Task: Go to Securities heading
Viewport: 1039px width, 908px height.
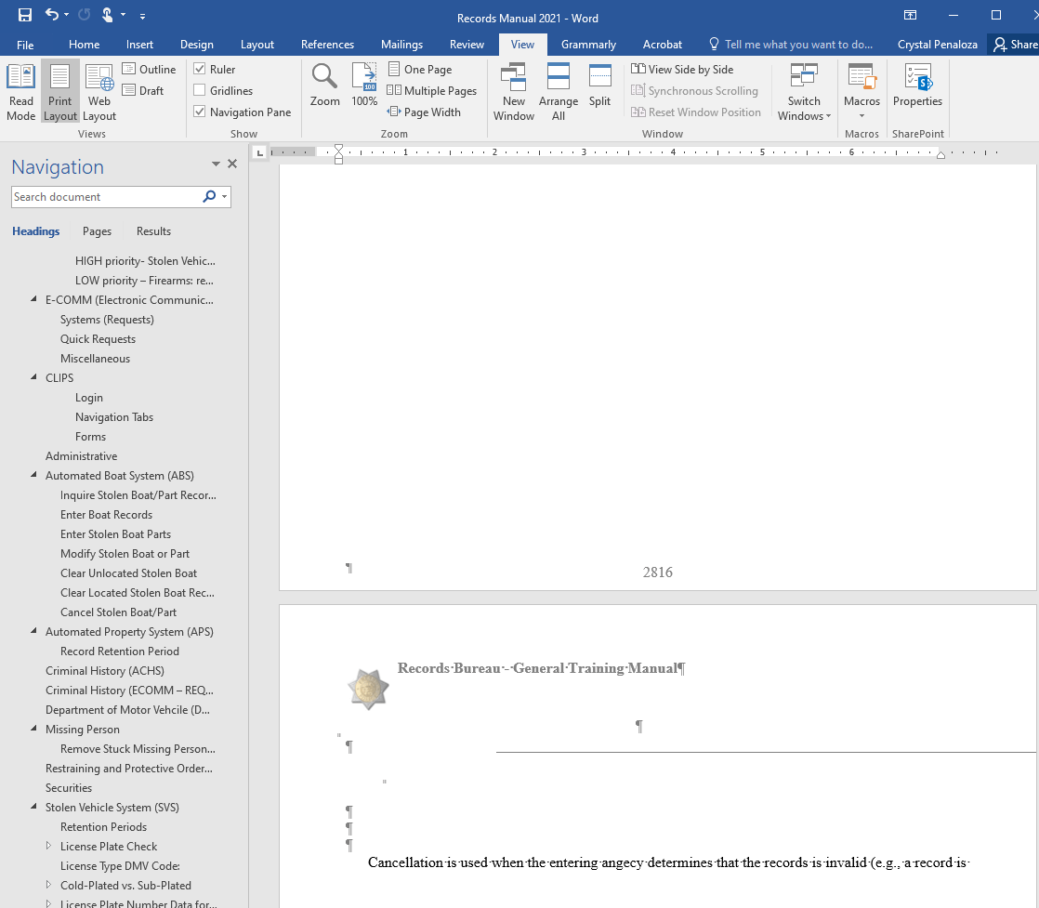Action: click(x=69, y=788)
